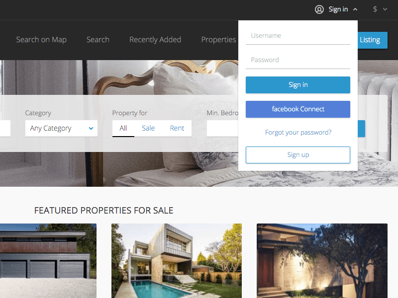Screen dimensions: 398x298
Task: Select the All property type tab
Action: [123, 129]
